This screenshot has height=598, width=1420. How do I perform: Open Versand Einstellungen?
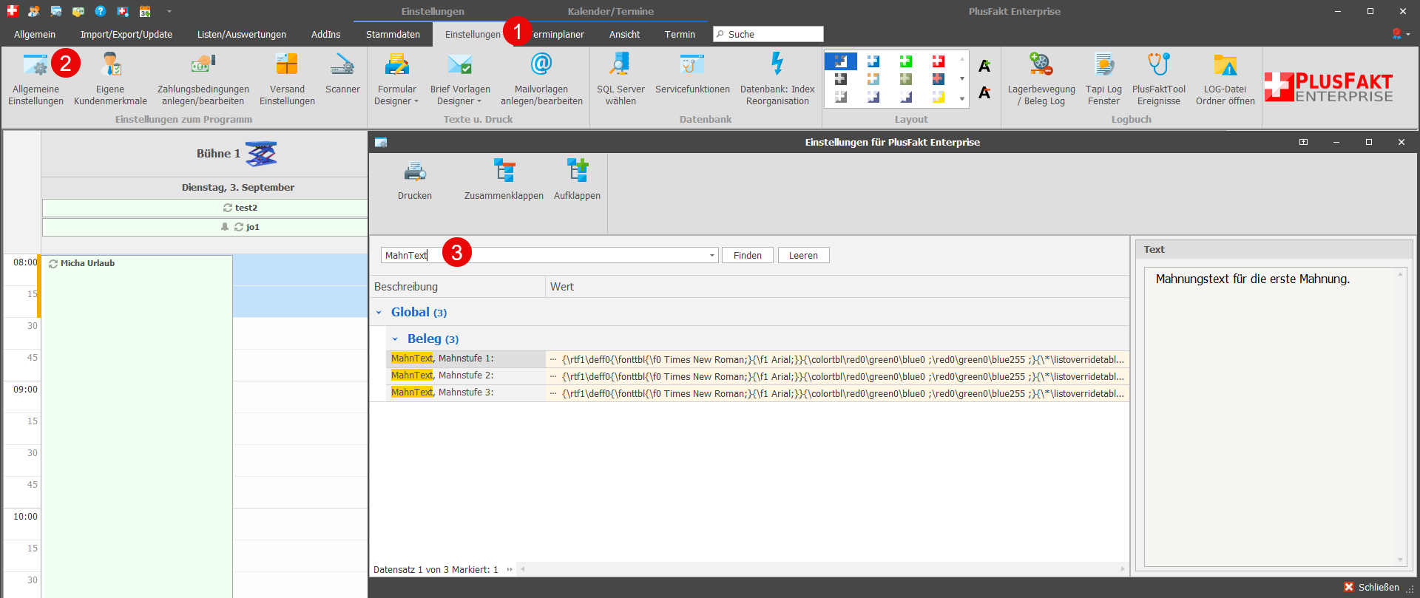click(287, 80)
